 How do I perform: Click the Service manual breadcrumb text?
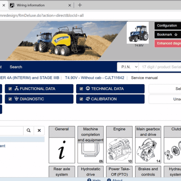point(144,78)
